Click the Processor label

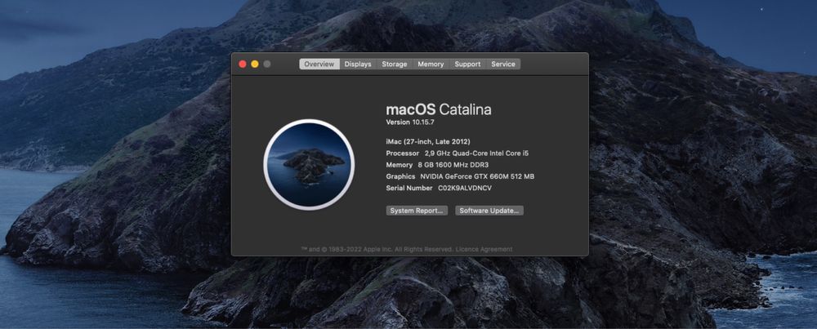tap(402, 153)
